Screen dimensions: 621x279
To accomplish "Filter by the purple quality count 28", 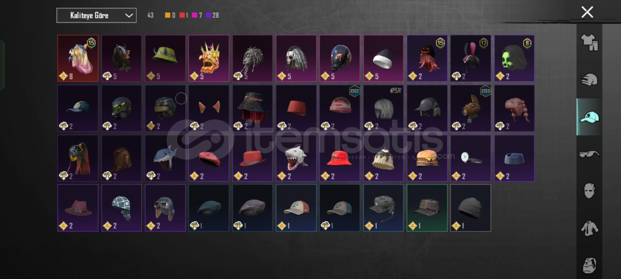I will (212, 15).
